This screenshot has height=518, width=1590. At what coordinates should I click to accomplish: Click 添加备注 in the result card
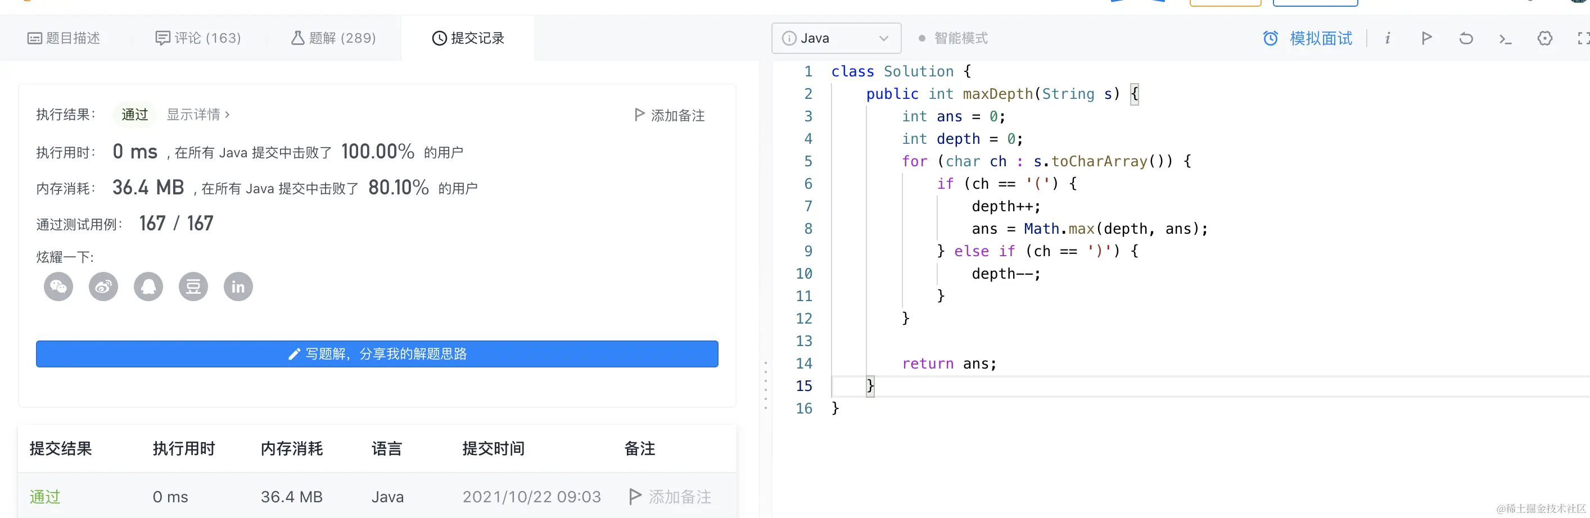[670, 115]
